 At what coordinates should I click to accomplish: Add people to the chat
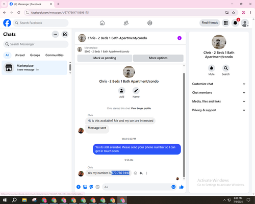point(122,91)
